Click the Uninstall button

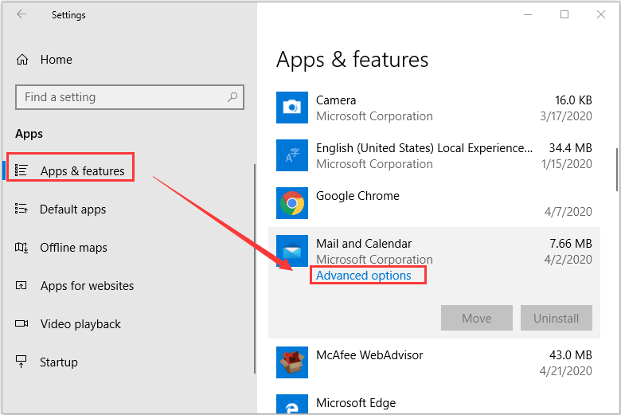(x=556, y=318)
